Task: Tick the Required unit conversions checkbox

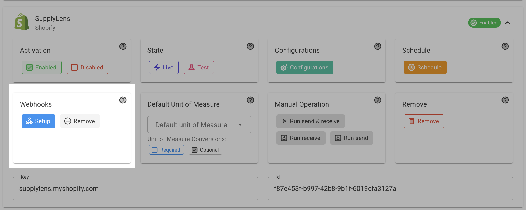Action: [166, 150]
